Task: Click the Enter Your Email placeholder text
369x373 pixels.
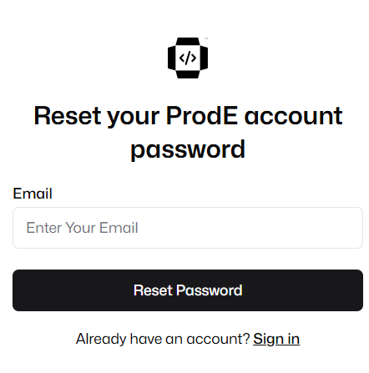Action: [x=82, y=228]
